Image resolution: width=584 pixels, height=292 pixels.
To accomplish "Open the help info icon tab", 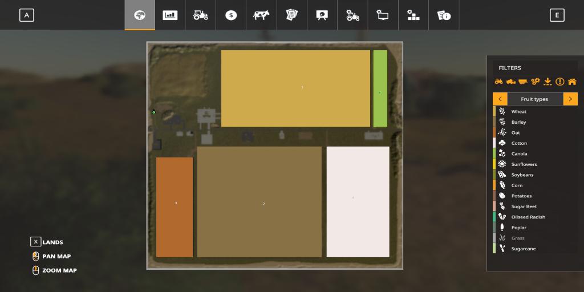I will [x=444, y=15].
